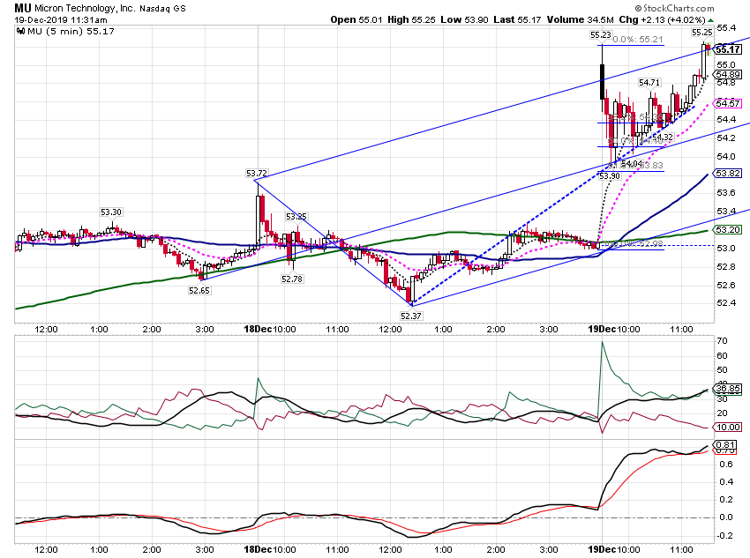Click the 54.89 moving average price tag

728,75
